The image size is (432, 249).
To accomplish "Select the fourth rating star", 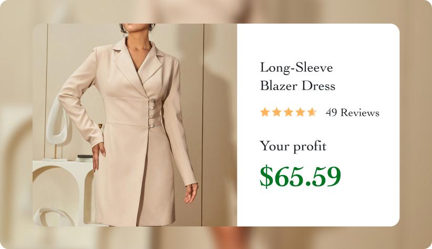I will 300,112.
